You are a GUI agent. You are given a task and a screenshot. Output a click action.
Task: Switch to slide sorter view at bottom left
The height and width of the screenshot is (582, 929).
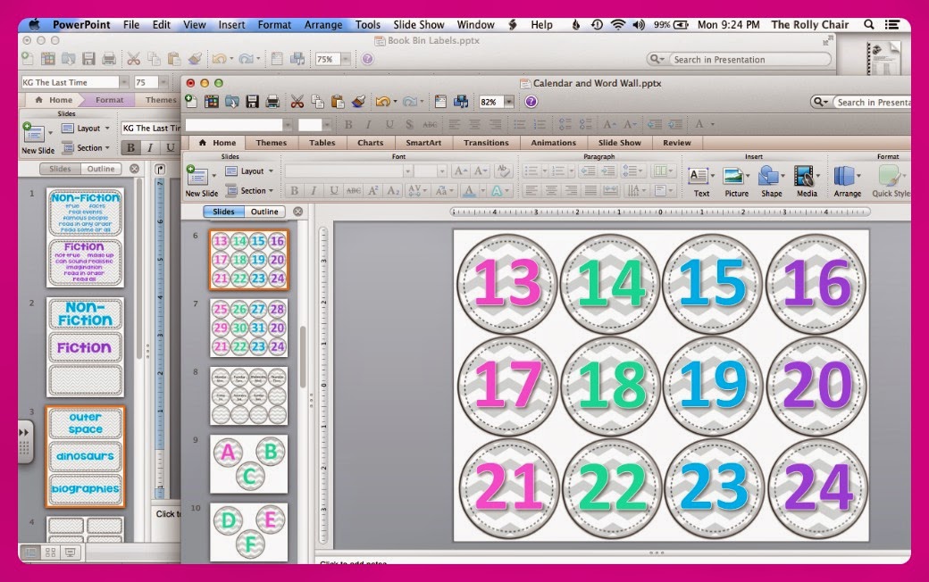(50, 553)
